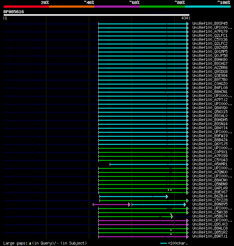Screen dimensions: 234x246
Task: Click the UniRef100_B4FL08 entry
Action: point(210,88)
